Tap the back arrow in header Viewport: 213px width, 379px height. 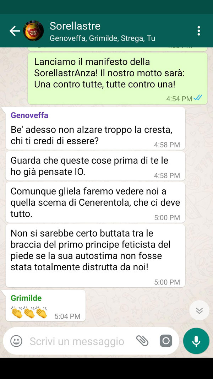[15, 31]
